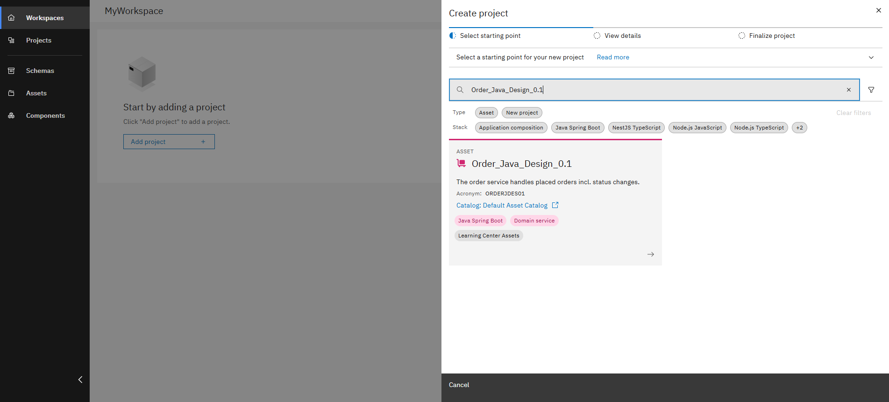Toggle Node.js TypeScript stack filter

click(759, 128)
